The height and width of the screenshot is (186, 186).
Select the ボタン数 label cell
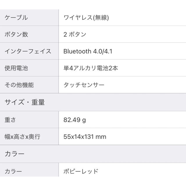[29, 34]
